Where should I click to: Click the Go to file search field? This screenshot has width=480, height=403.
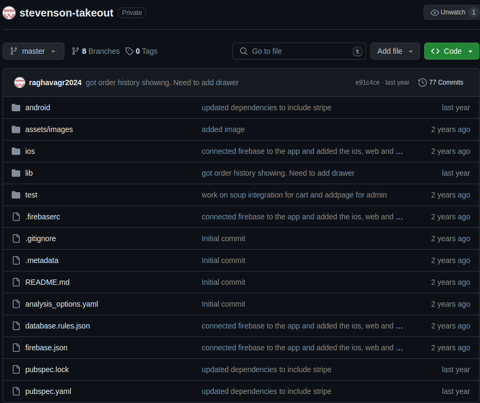[x=299, y=51]
